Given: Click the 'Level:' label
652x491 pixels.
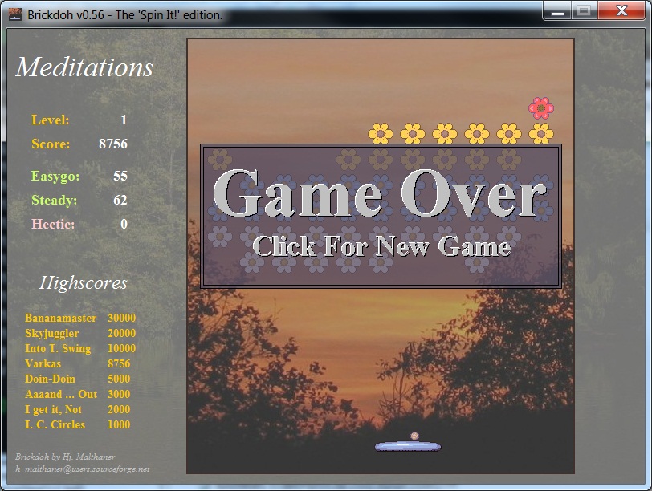Looking at the screenshot, I should 51,120.
